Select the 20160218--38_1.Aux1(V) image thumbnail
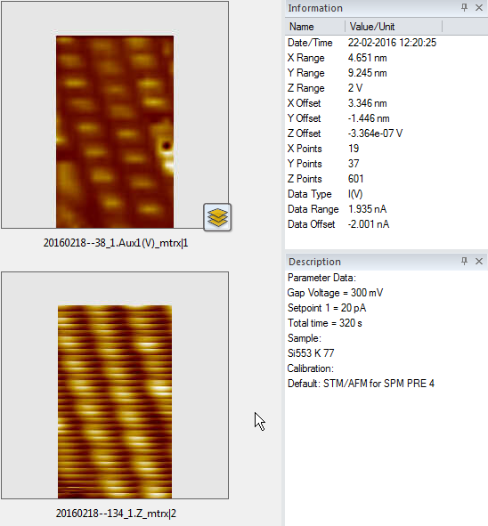488x526 pixels. pyautogui.click(x=115, y=115)
